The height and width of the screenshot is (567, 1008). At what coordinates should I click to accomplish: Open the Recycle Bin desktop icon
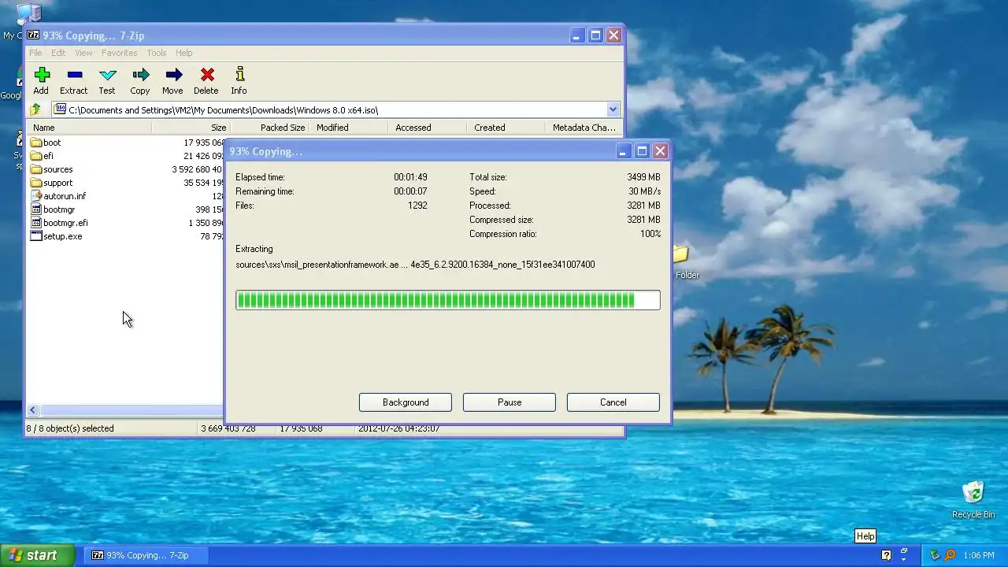pyautogui.click(x=973, y=493)
